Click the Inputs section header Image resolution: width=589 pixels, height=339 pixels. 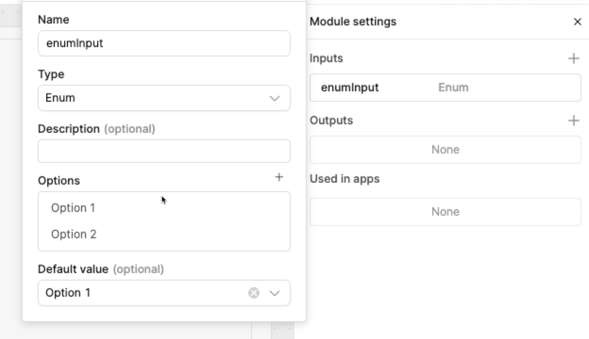click(x=326, y=58)
